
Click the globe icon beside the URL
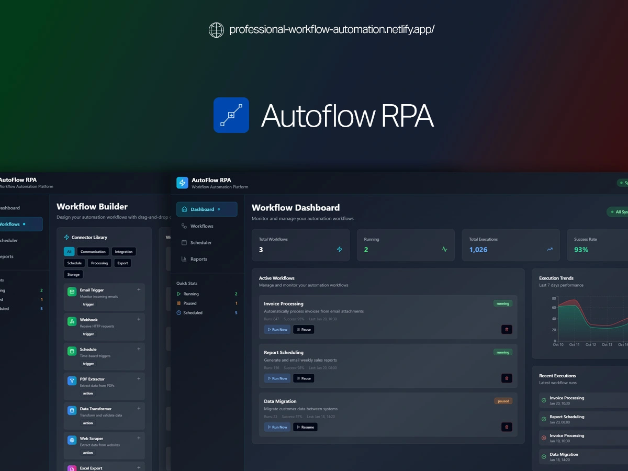click(x=216, y=30)
